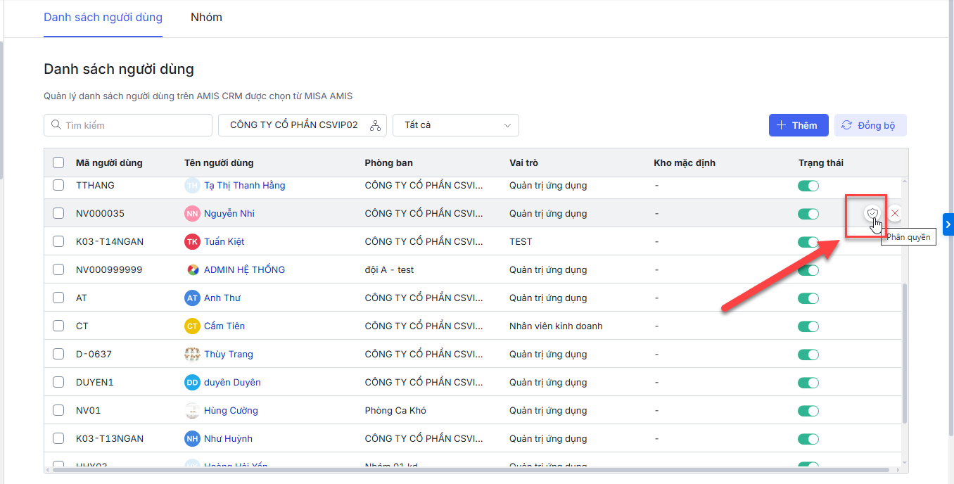Check the box for user AT
The height and width of the screenshot is (484, 954).
pos(58,298)
